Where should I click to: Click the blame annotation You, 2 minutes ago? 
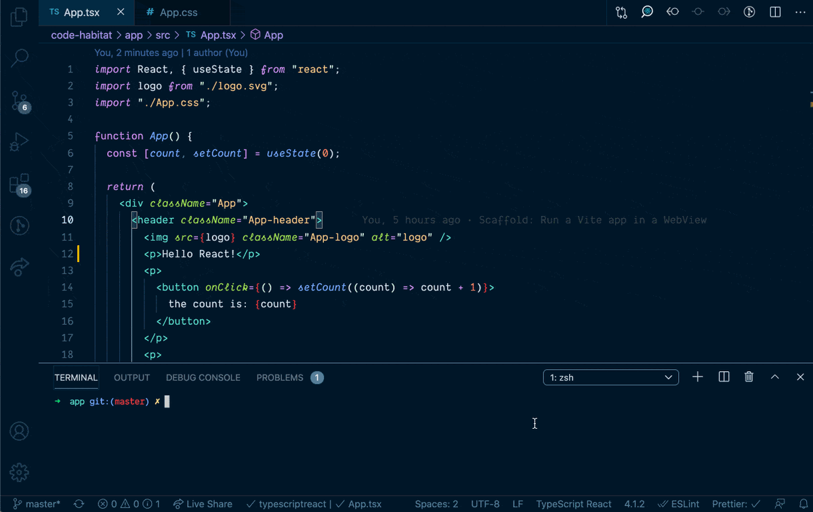tap(136, 53)
